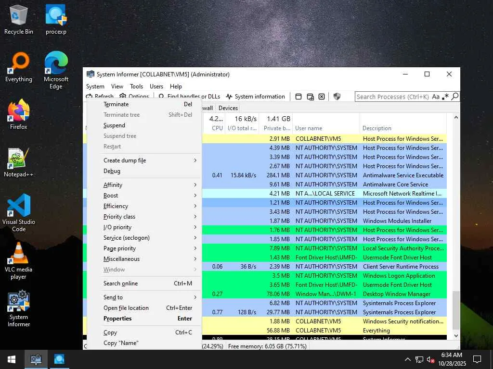493x369 pixels.
Task: Expand the Service (seclogon) submenu
Action: click(x=144, y=238)
